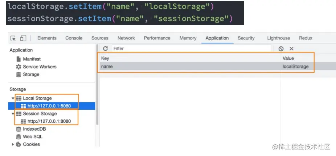Collapse the Local Storage tree node
This screenshot has height=156, width=336.
13,98
